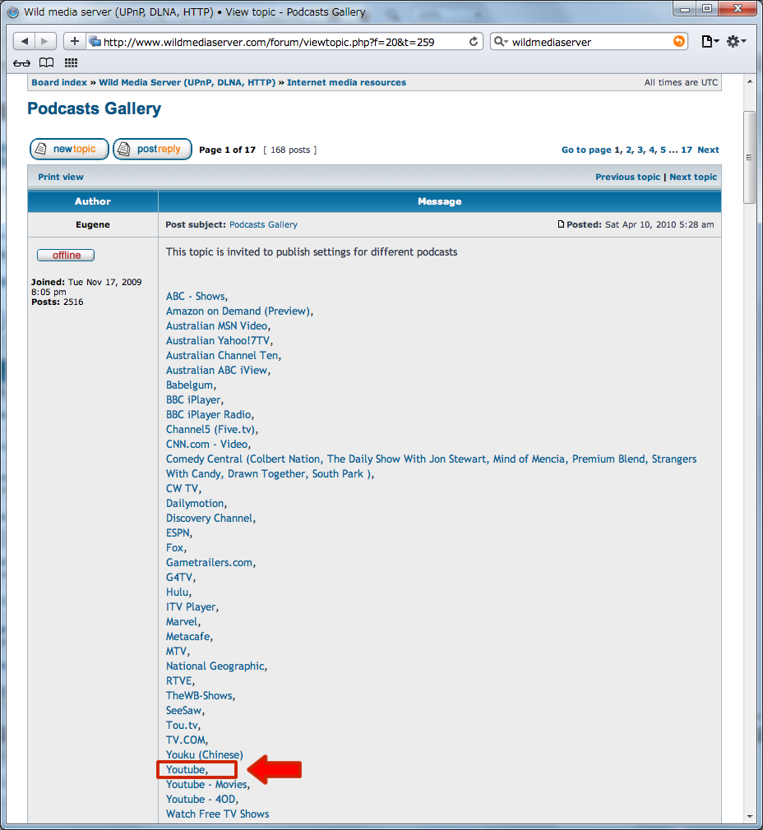This screenshot has height=830, width=763.
Task: Open the settings gear menu
Action: [736, 41]
